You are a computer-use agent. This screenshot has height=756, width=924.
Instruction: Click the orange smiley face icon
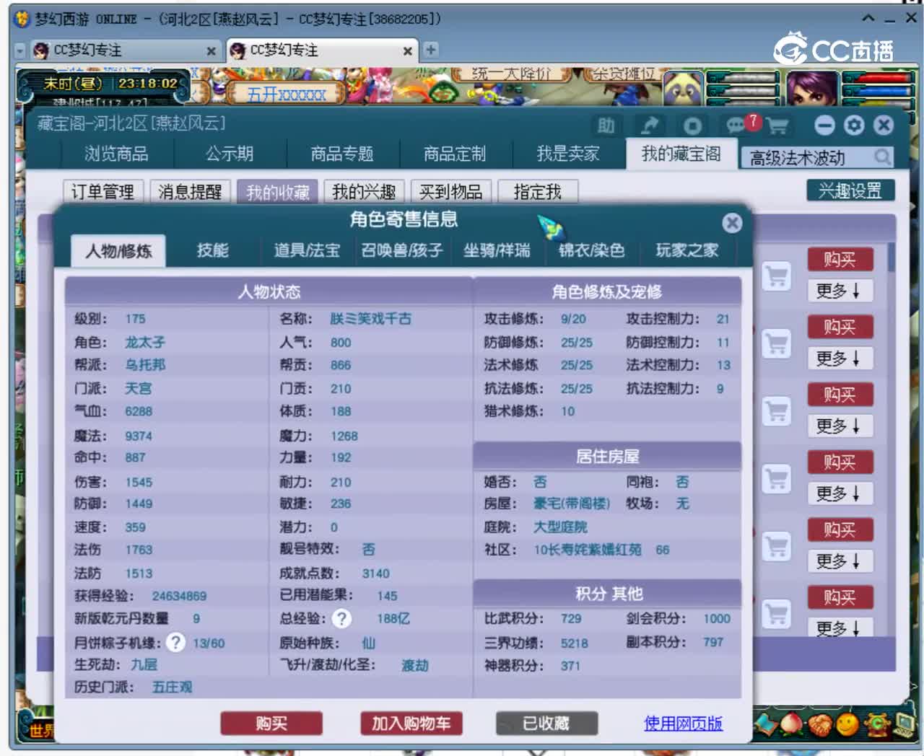tap(848, 724)
